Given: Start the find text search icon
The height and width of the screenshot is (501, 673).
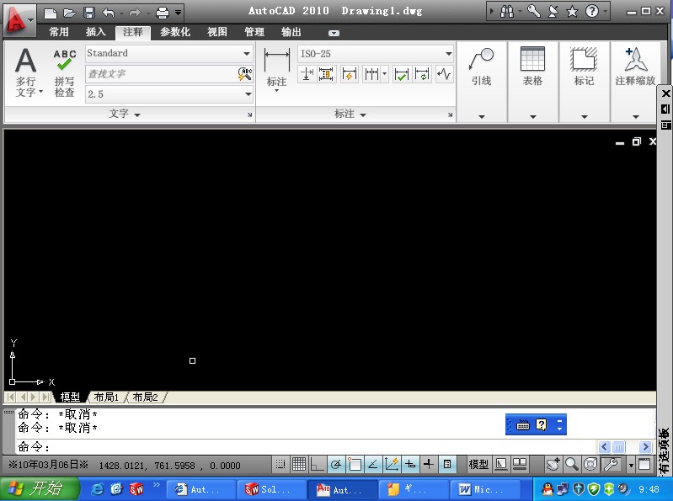Looking at the screenshot, I should [245, 74].
